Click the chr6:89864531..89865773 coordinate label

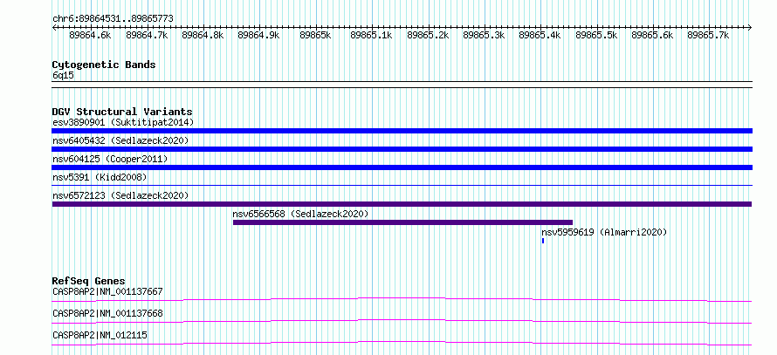113,19
